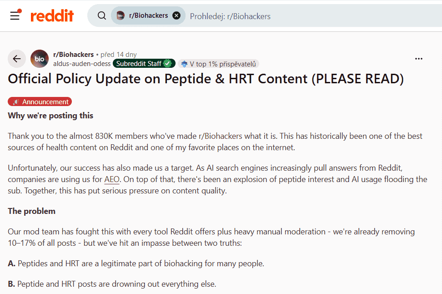Open the hamburger navigation menu
The height and width of the screenshot is (294, 442).
15,15
